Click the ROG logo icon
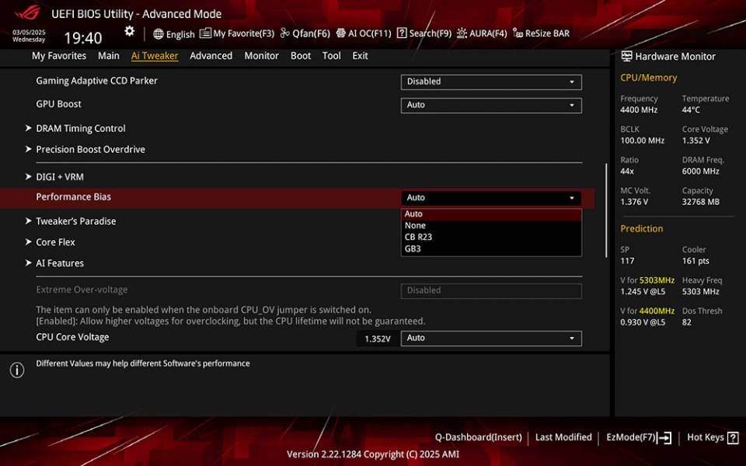Viewport: 746px width, 466px height. pyautogui.click(x=28, y=12)
